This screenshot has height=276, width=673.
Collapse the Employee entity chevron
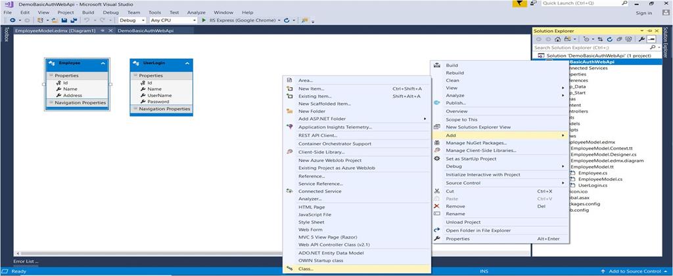pyautogui.click(x=103, y=63)
